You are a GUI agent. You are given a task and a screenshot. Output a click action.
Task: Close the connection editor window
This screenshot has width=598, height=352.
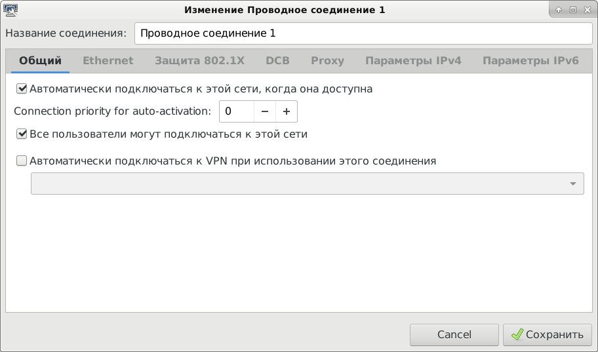coord(586,10)
